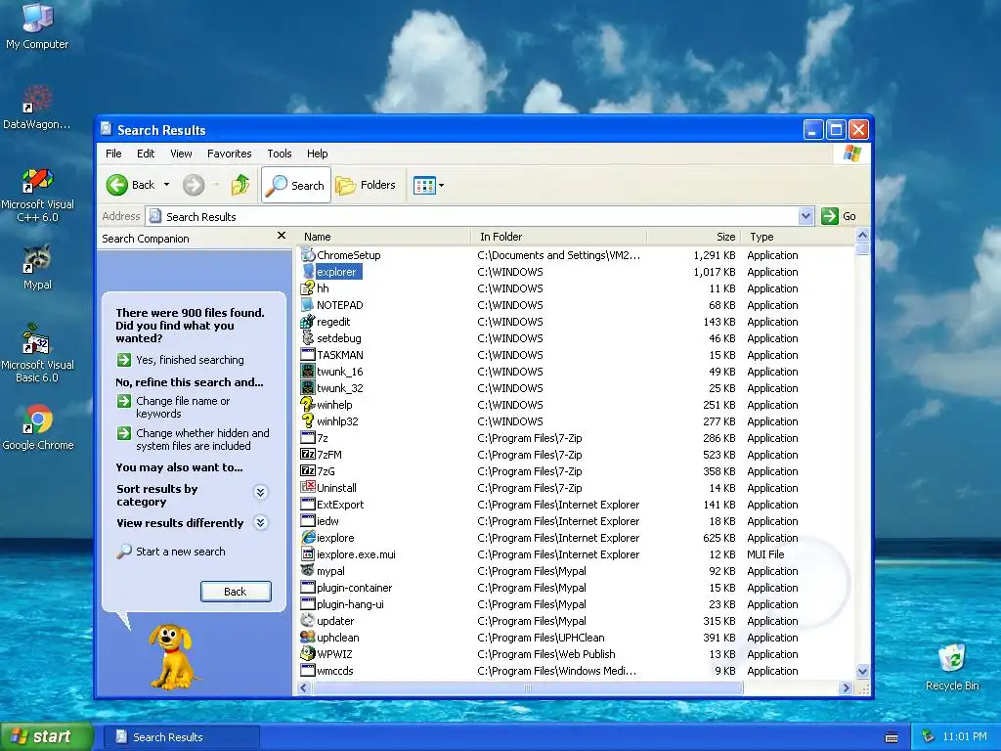Toggle the Folders toolbar button
This screenshot has height=751, width=1001.
[x=366, y=185]
